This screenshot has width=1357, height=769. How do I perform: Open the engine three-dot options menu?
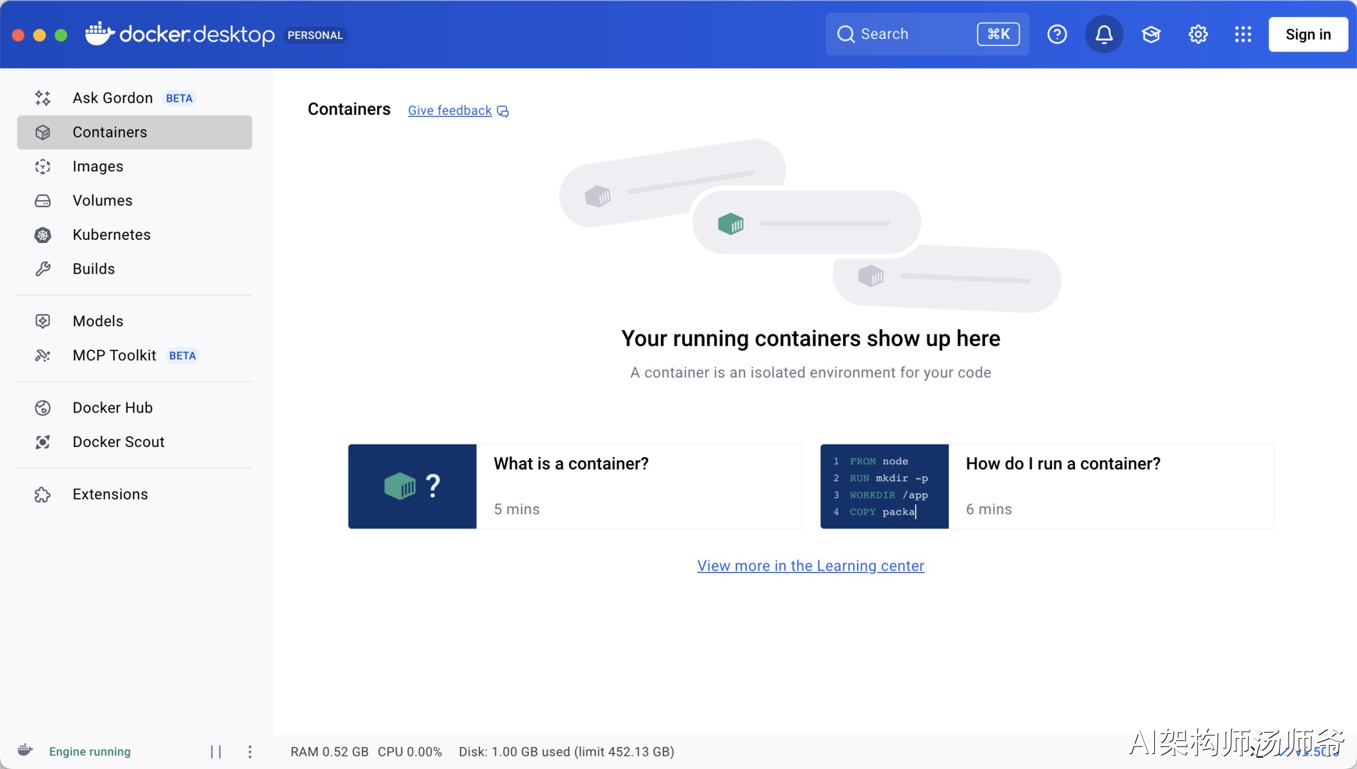click(x=250, y=751)
